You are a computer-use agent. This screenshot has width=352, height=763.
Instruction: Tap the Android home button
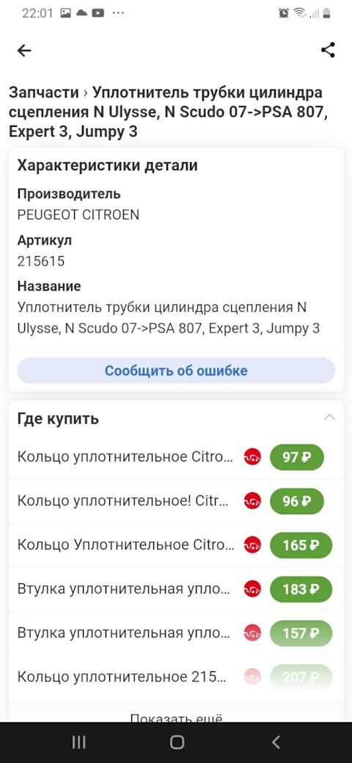coord(177,742)
